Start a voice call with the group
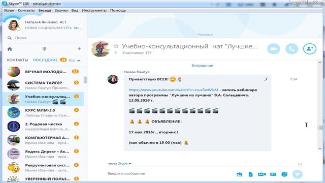The height and width of the screenshot is (183, 325). tap(291, 49)
